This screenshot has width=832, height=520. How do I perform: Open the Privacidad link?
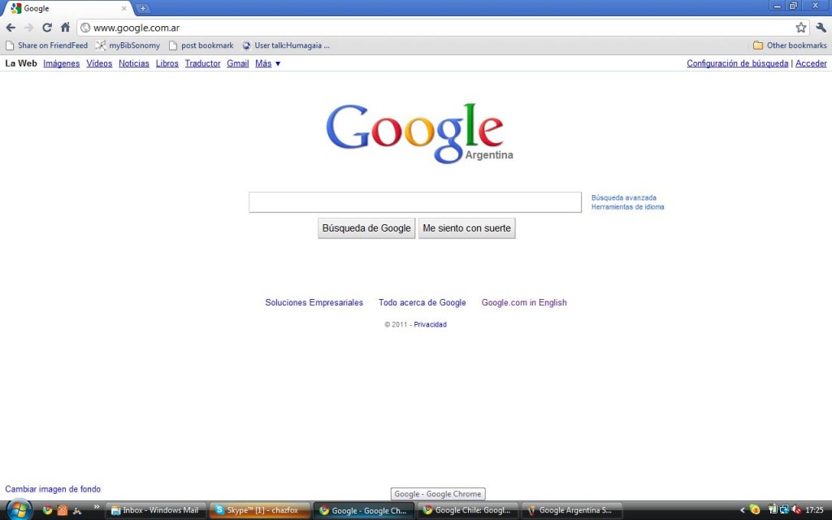[431, 324]
